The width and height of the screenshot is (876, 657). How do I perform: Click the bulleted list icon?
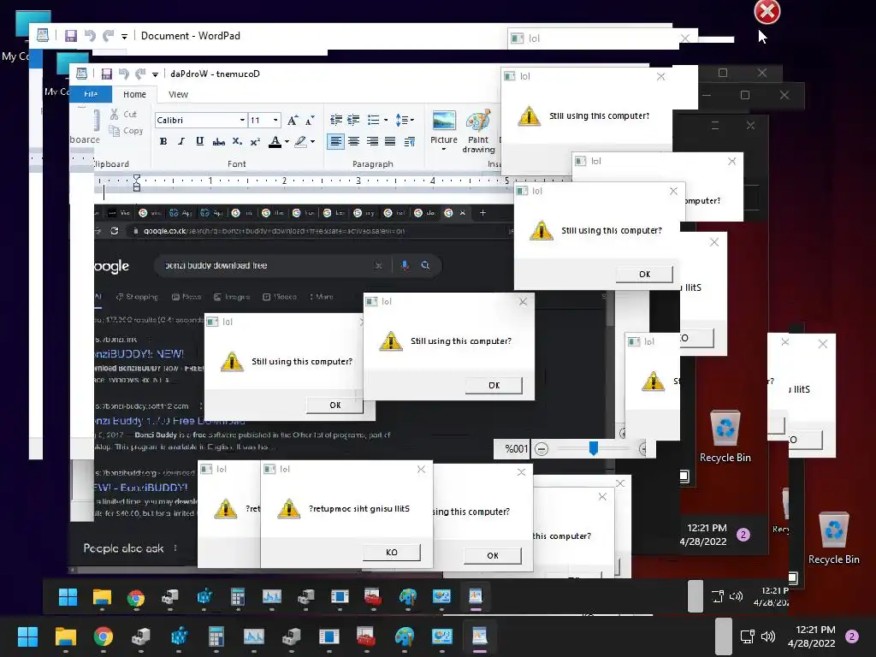point(373,120)
